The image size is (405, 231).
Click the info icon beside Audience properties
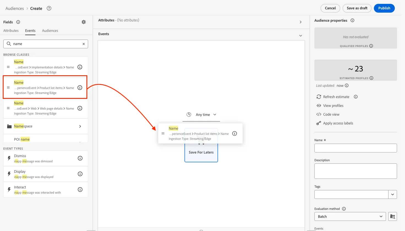pos(352,20)
